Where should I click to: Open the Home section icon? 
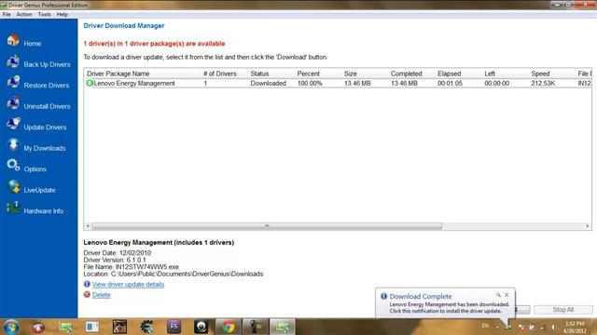tap(13, 40)
